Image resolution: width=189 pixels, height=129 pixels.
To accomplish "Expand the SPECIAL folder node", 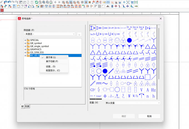I will coord(25,40).
